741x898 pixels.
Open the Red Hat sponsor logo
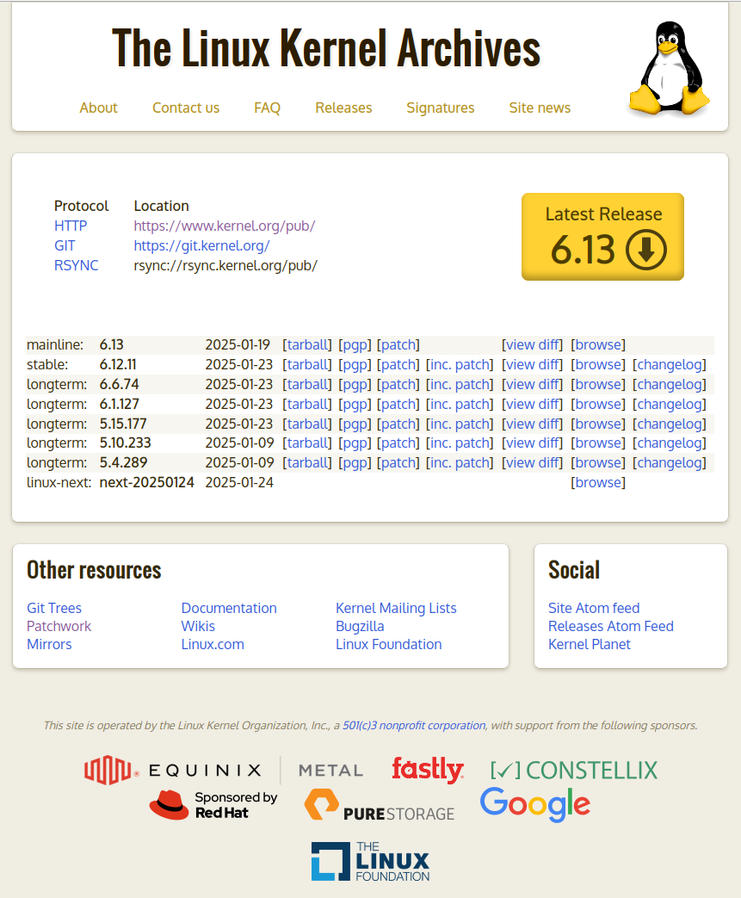[213, 805]
